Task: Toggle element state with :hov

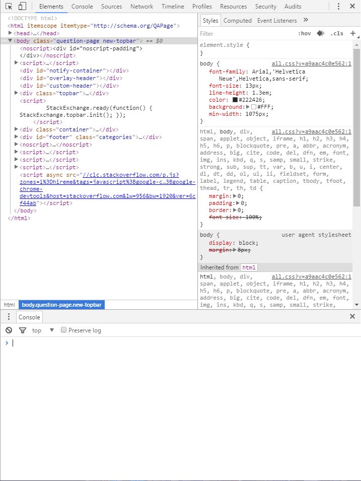Action: pos(304,33)
